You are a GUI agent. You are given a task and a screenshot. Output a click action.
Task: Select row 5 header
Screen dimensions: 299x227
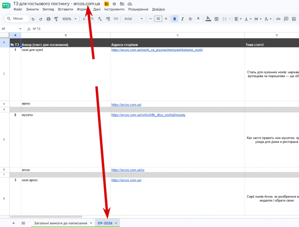pyautogui.click(x=4, y=140)
